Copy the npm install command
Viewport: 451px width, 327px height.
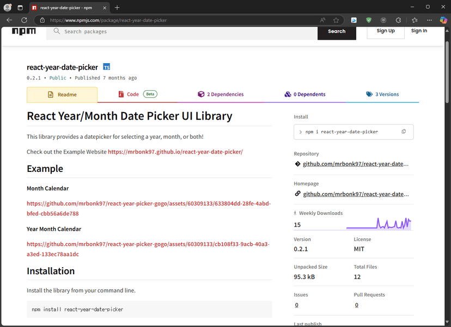404,132
